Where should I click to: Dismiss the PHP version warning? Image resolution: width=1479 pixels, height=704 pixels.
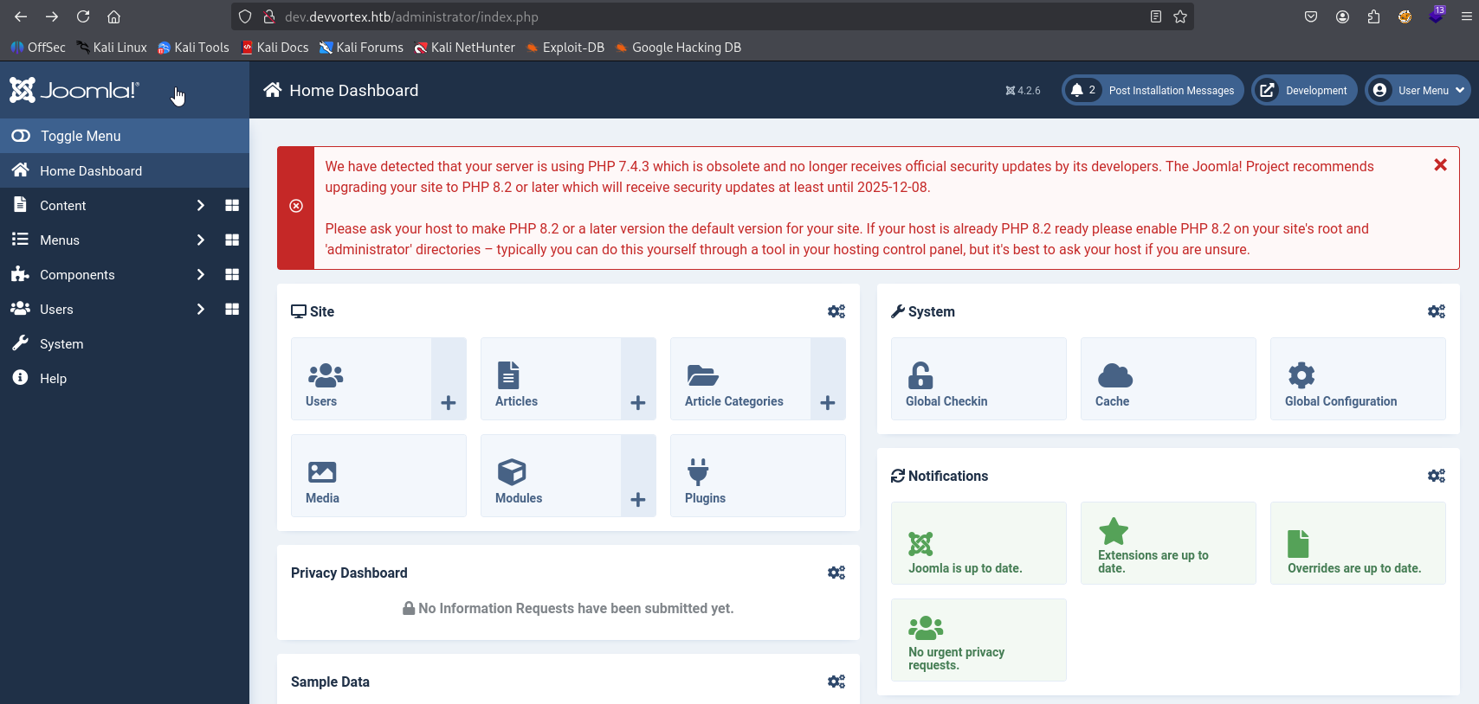(x=1440, y=164)
